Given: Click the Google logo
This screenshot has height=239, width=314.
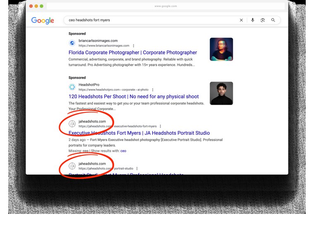Looking at the screenshot, I should pos(43,20).
